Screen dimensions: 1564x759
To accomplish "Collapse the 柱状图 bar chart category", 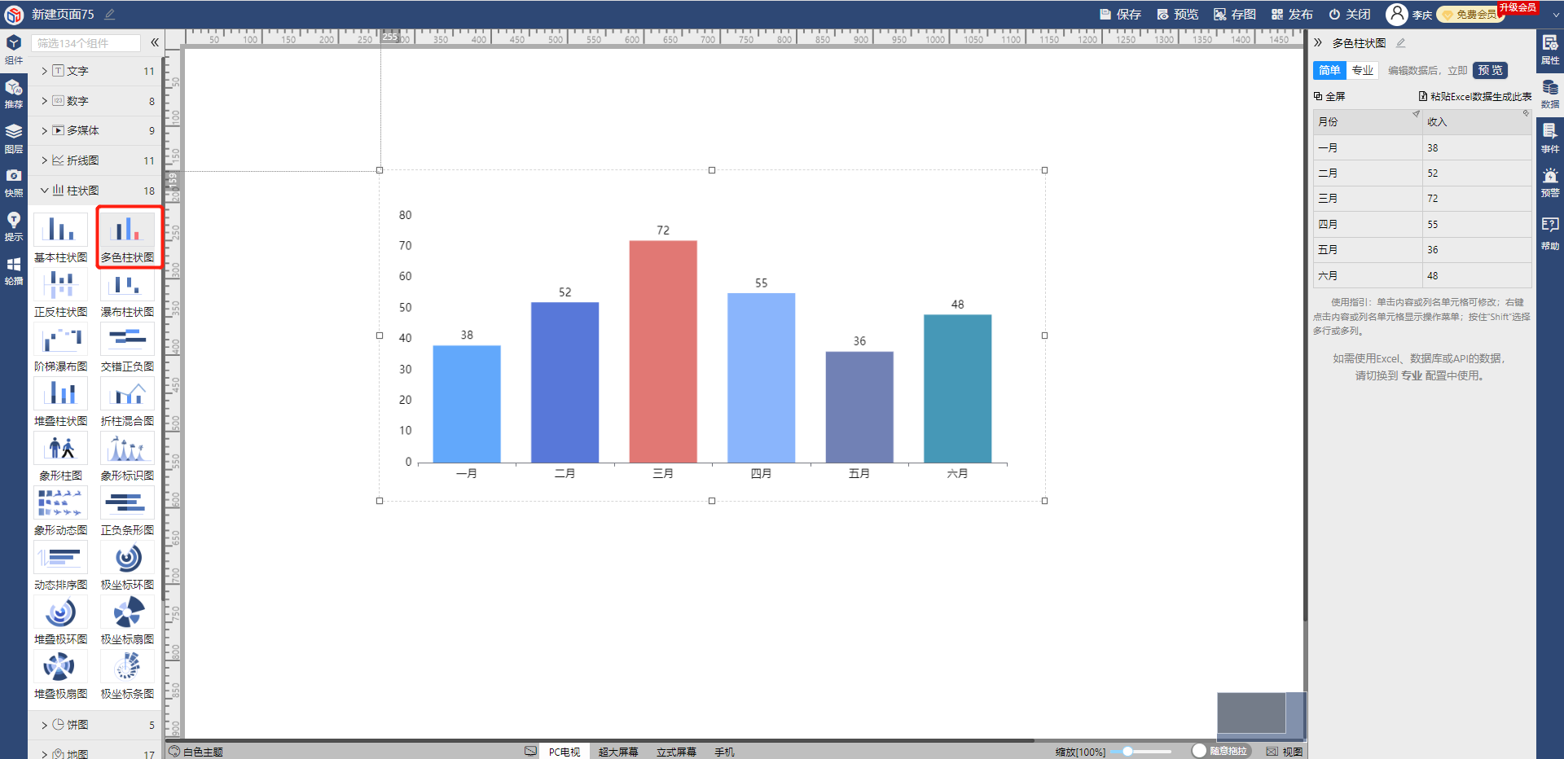I will [x=96, y=191].
